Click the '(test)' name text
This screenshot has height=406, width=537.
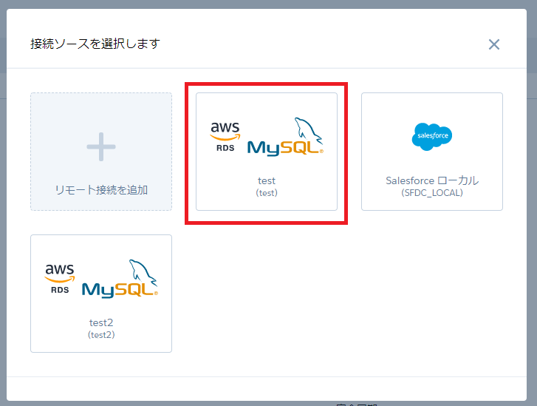point(267,193)
